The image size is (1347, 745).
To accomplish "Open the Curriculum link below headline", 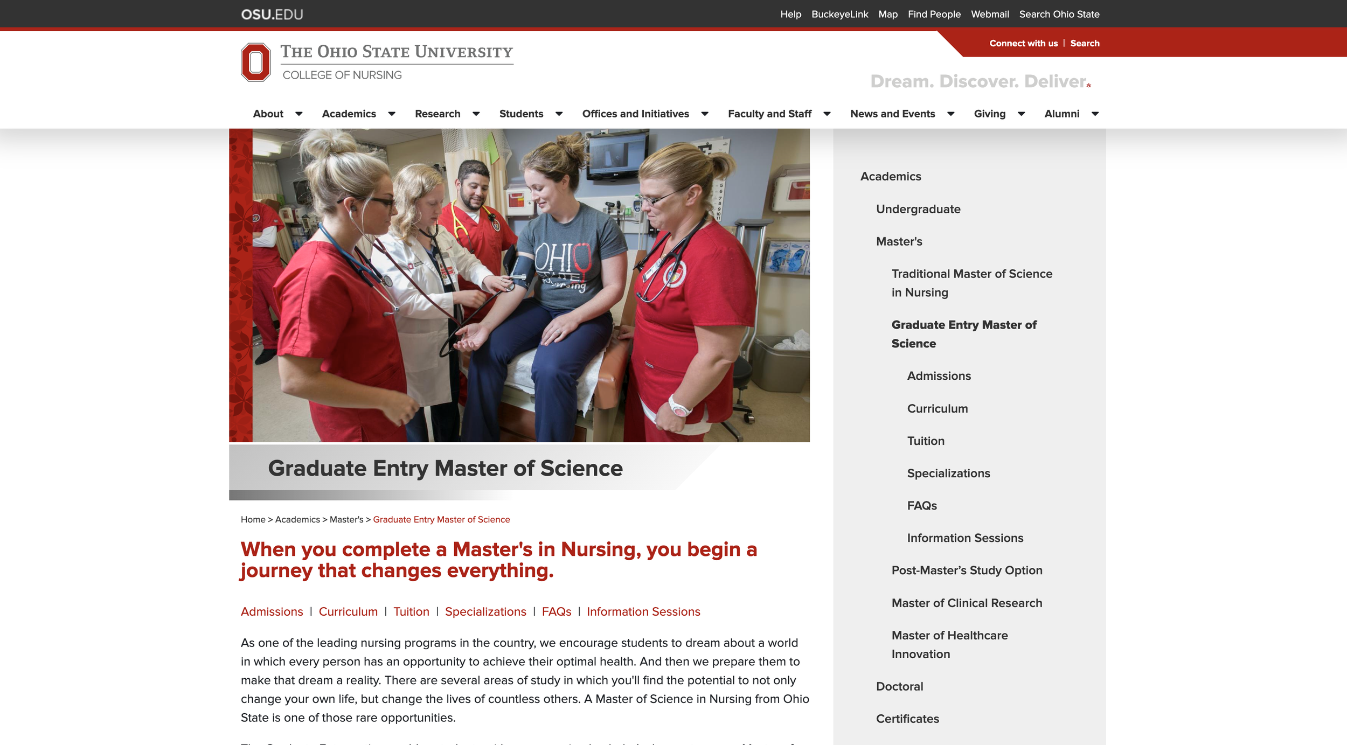I will (348, 611).
